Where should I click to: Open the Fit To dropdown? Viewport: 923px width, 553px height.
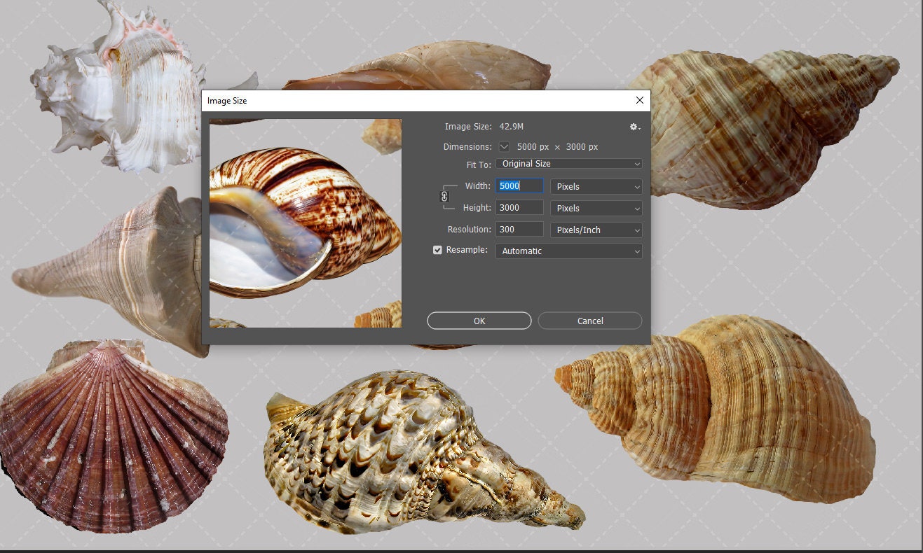tap(568, 163)
